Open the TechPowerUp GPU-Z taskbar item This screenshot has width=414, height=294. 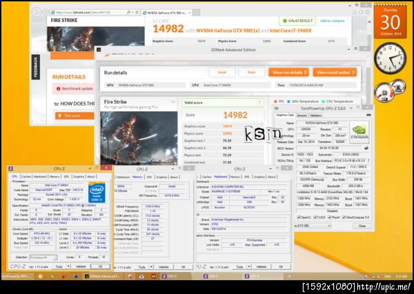tap(17, 276)
